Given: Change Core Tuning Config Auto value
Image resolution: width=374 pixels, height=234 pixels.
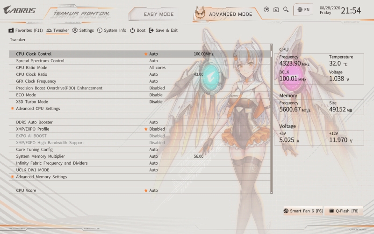Looking at the screenshot, I should (x=154, y=149).
